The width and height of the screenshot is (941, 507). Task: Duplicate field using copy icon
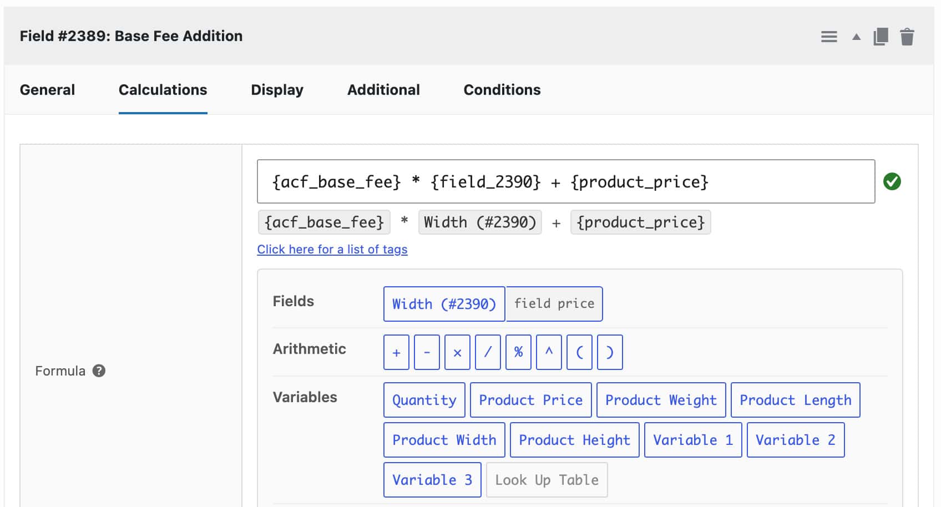click(881, 37)
